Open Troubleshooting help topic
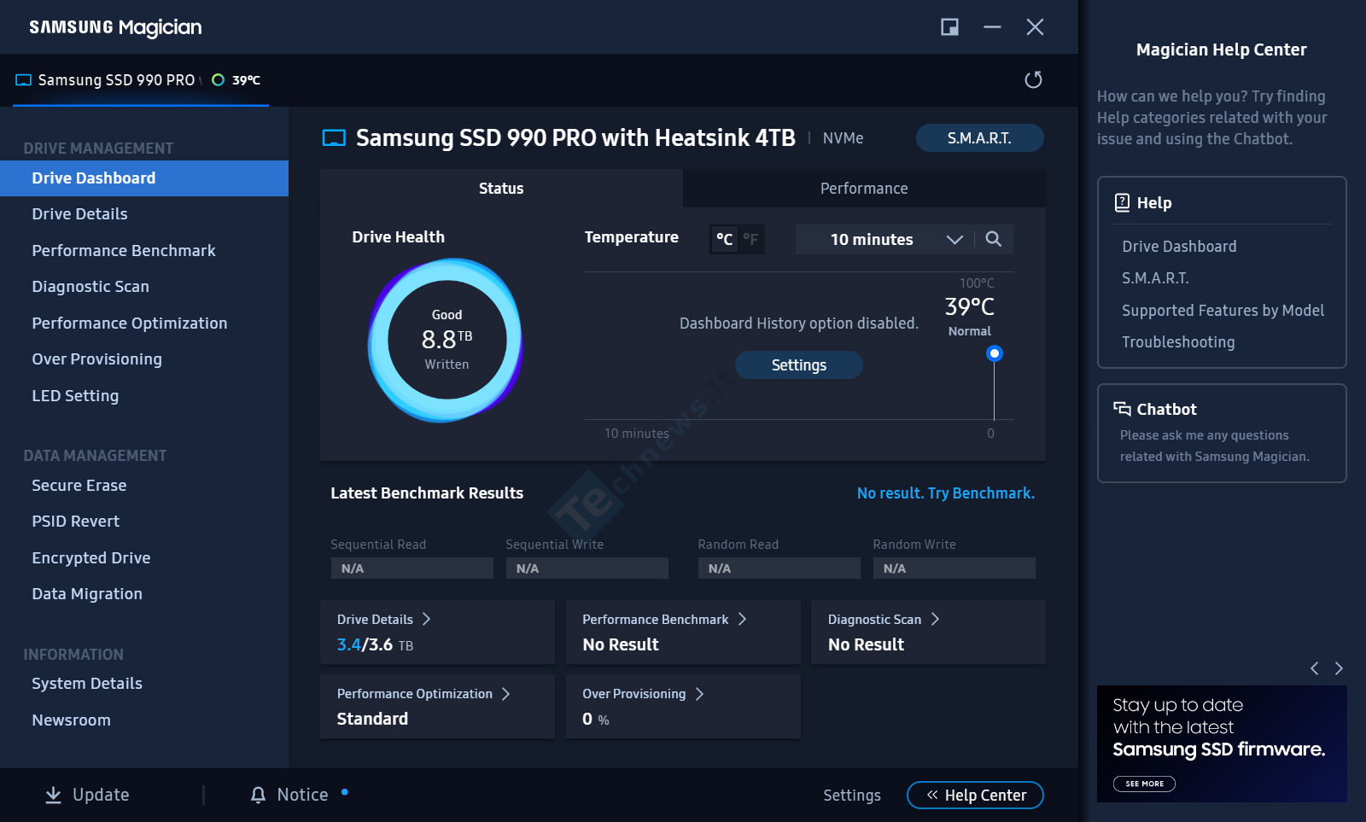 pos(1178,342)
